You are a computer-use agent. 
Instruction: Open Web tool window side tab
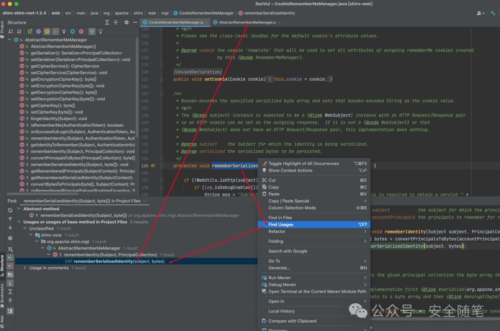pos(2,321)
